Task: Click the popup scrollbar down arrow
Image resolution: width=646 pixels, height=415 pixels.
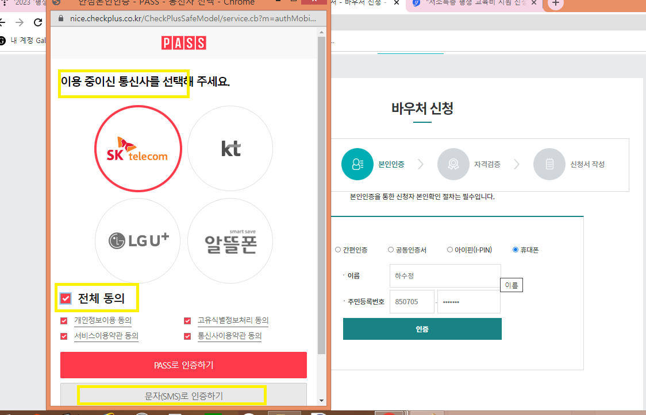Action: click(x=321, y=401)
